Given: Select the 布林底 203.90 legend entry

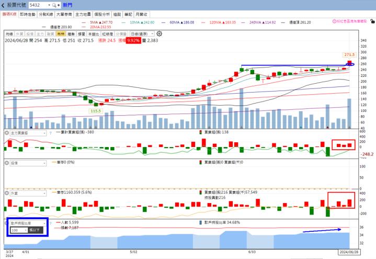Looking at the screenshot, I should click(57, 27).
